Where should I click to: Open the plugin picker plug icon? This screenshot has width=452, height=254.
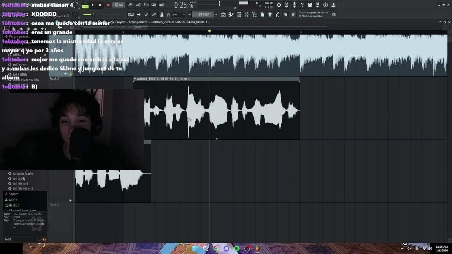click(270, 14)
